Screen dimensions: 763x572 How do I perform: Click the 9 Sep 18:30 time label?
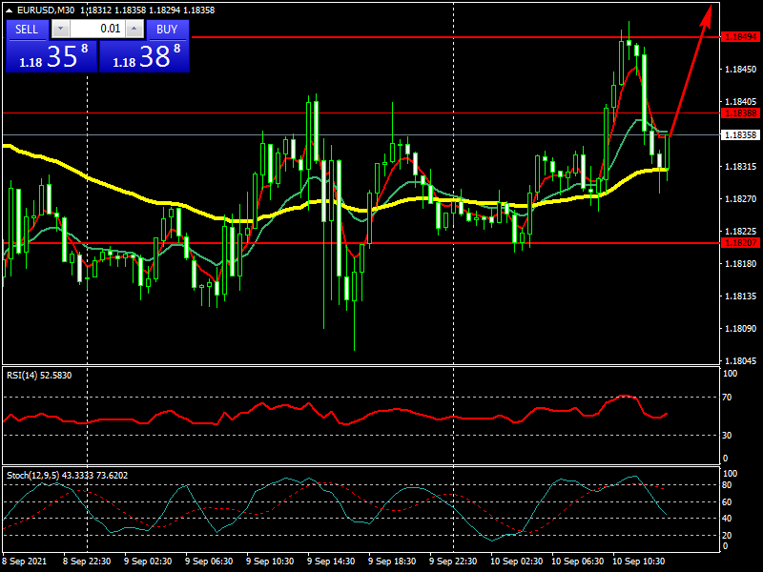pos(392,562)
